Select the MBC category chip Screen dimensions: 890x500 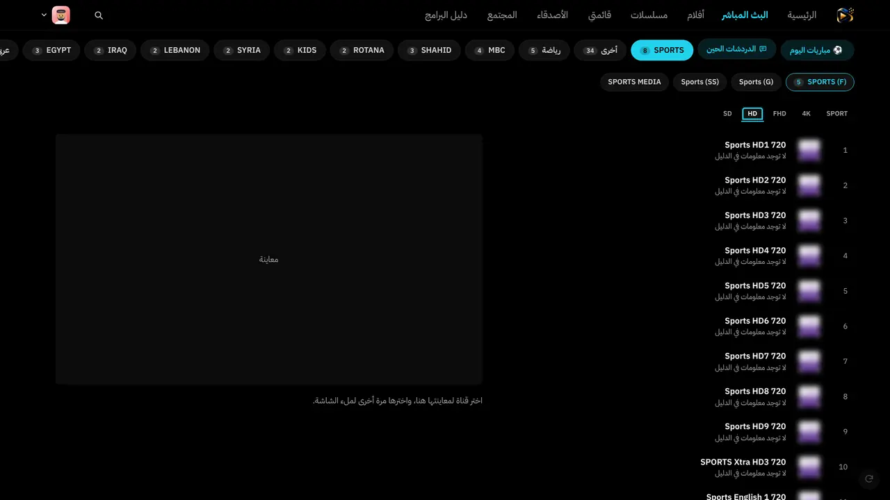490,50
